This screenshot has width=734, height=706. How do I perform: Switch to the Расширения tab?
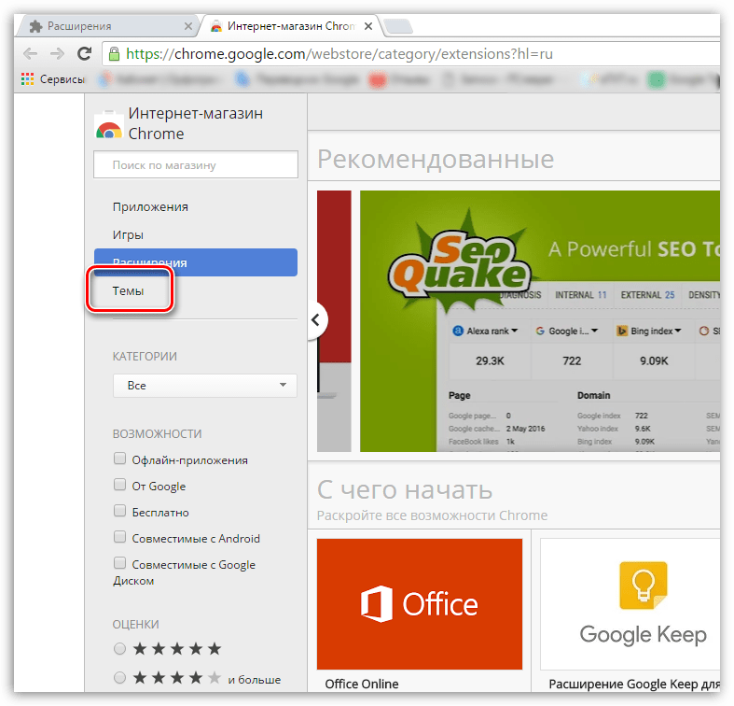pos(107,26)
